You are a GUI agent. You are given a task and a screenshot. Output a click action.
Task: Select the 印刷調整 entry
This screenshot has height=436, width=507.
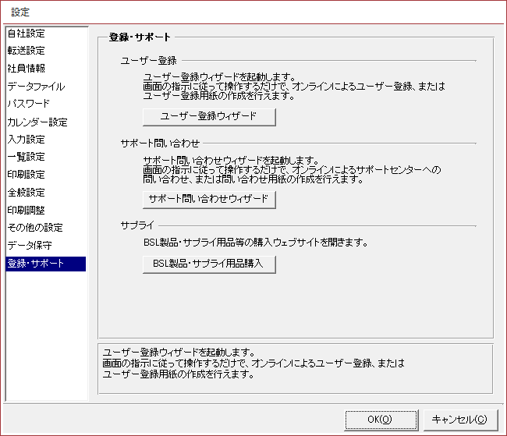[x=27, y=210]
